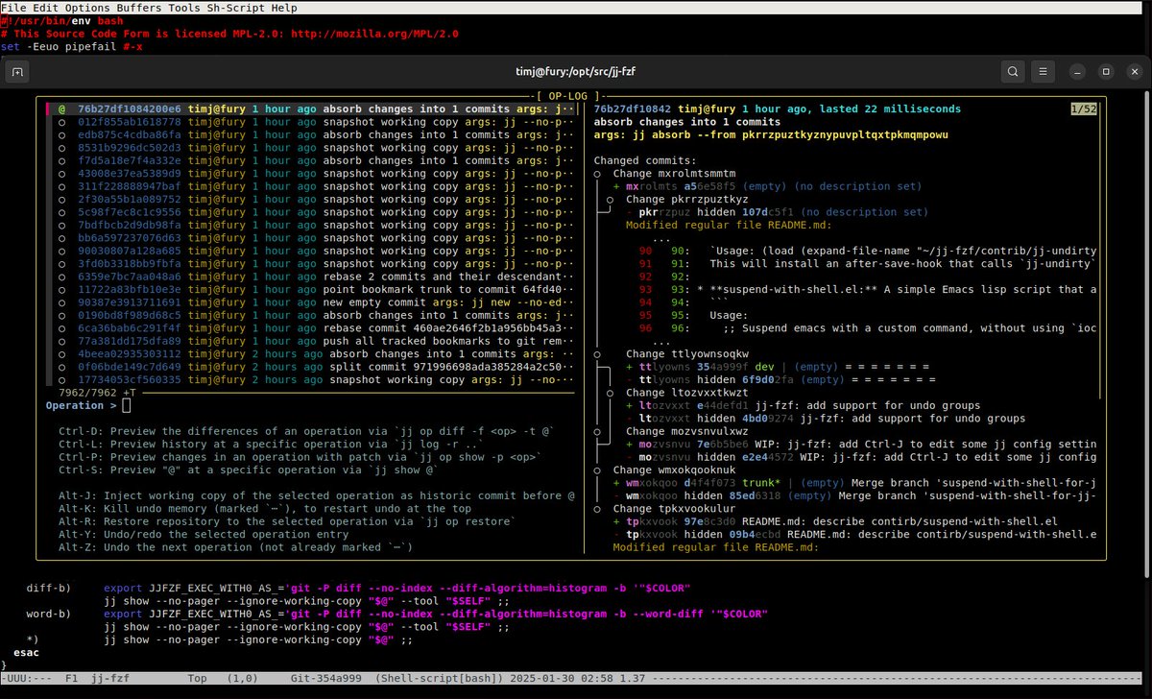
Task: Select operation row 012f855ab1618778
Action: [311, 122]
